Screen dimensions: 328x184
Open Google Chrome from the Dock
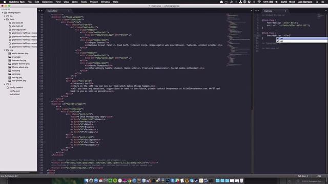click(x=130, y=180)
